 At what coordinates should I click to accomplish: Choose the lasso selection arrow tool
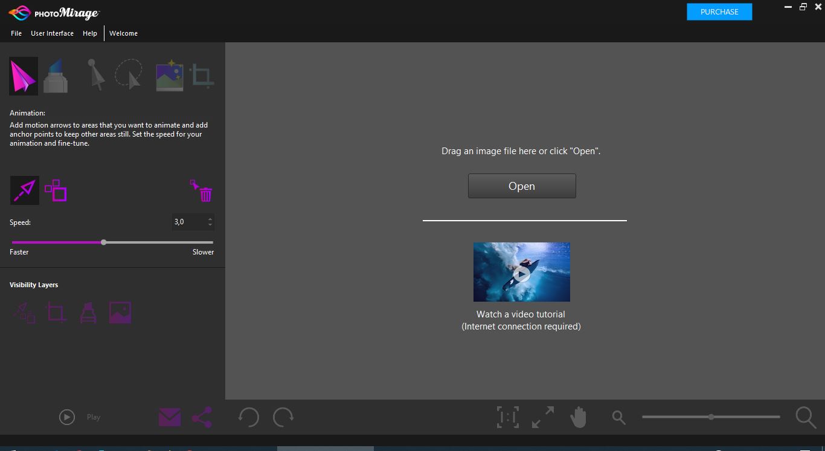pos(129,74)
